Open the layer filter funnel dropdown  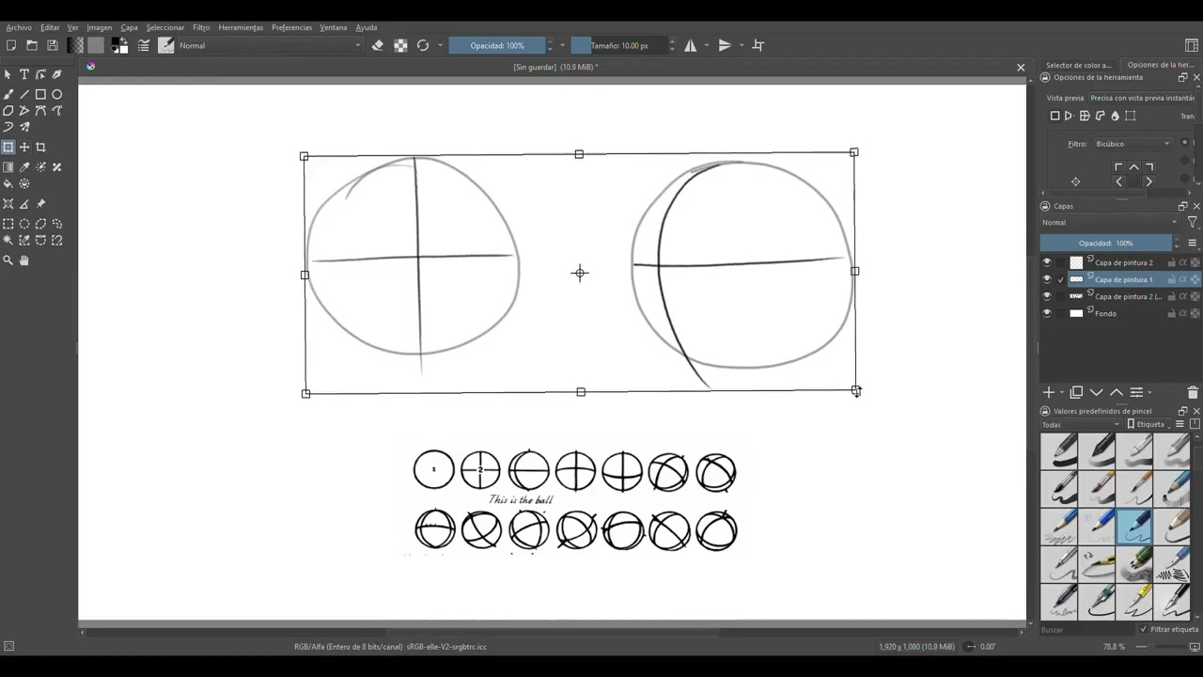(x=1192, y=223)
